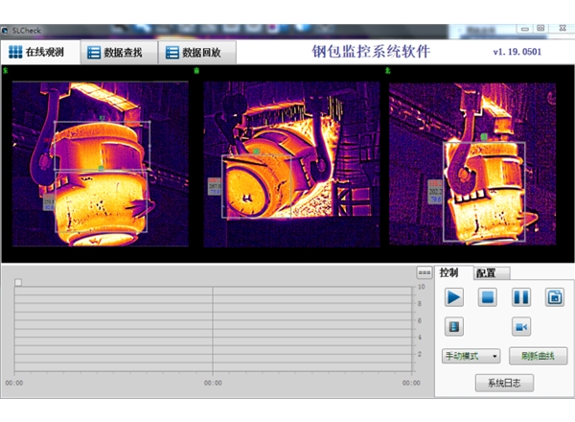Open the 数据查找 data search tab

click(x=116, y=52)
